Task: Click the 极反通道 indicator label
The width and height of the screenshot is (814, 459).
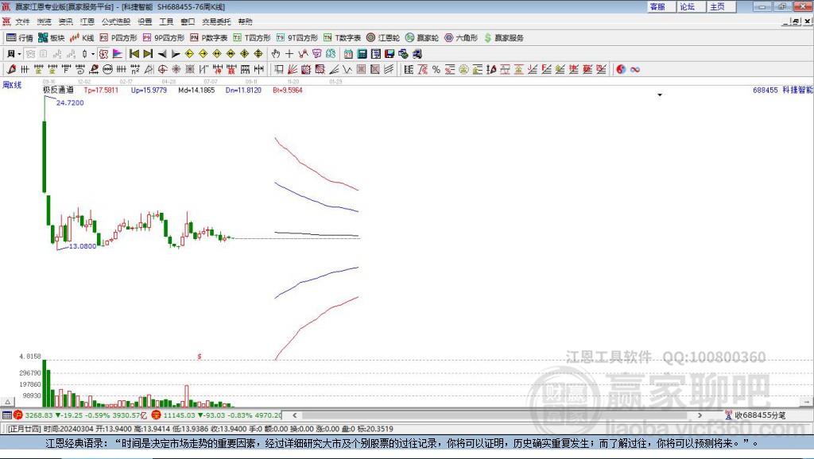Action: tap(58, 90)
